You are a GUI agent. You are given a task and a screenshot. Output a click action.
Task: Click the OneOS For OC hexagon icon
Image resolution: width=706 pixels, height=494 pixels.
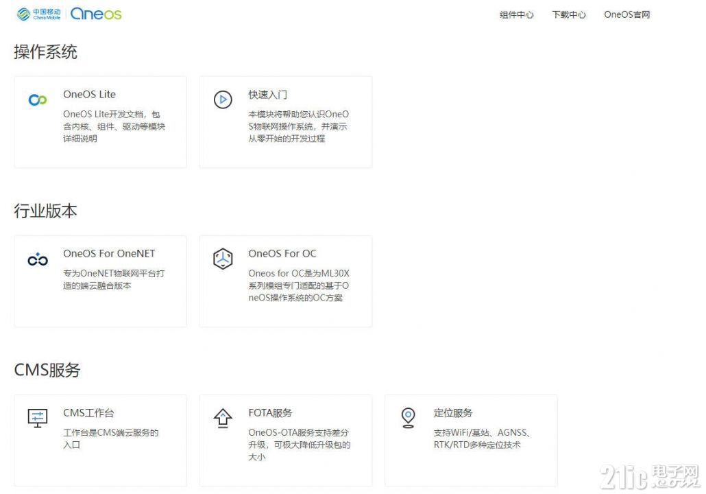click(x=223, y=259)
